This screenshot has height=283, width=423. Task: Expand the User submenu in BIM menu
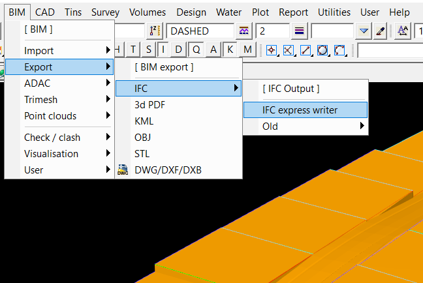point(59,170)
